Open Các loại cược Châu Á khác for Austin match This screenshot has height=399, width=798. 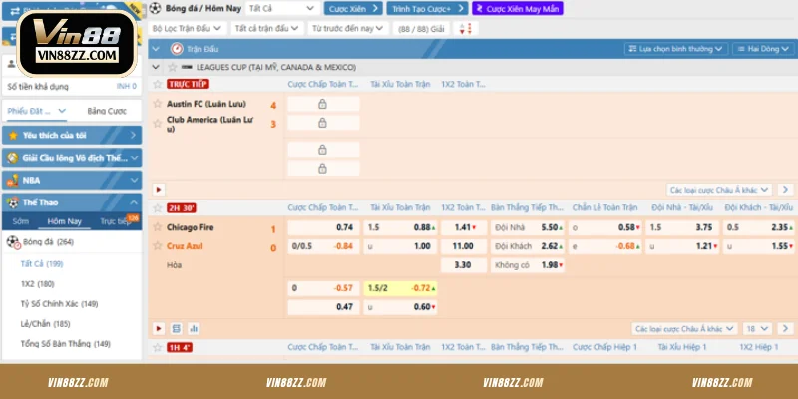coord(719,190)
